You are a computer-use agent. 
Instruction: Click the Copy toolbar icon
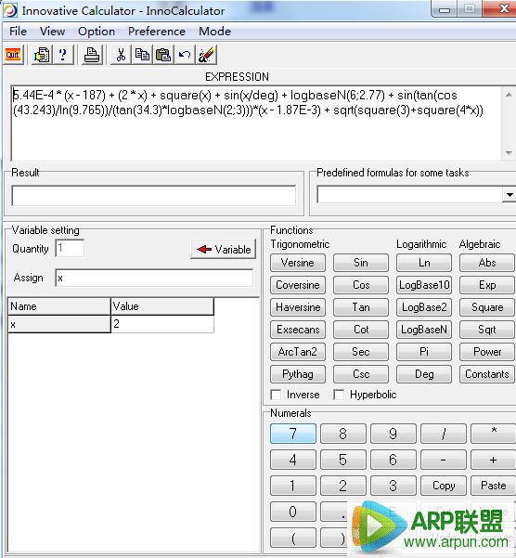pyautogui.click(x=142, y=55)
